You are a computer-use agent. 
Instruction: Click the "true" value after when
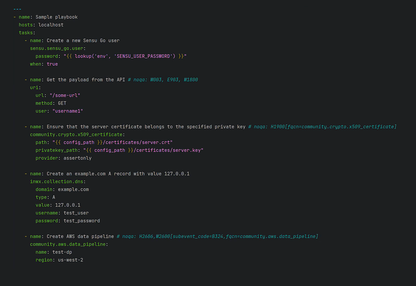tap(52, 64)
